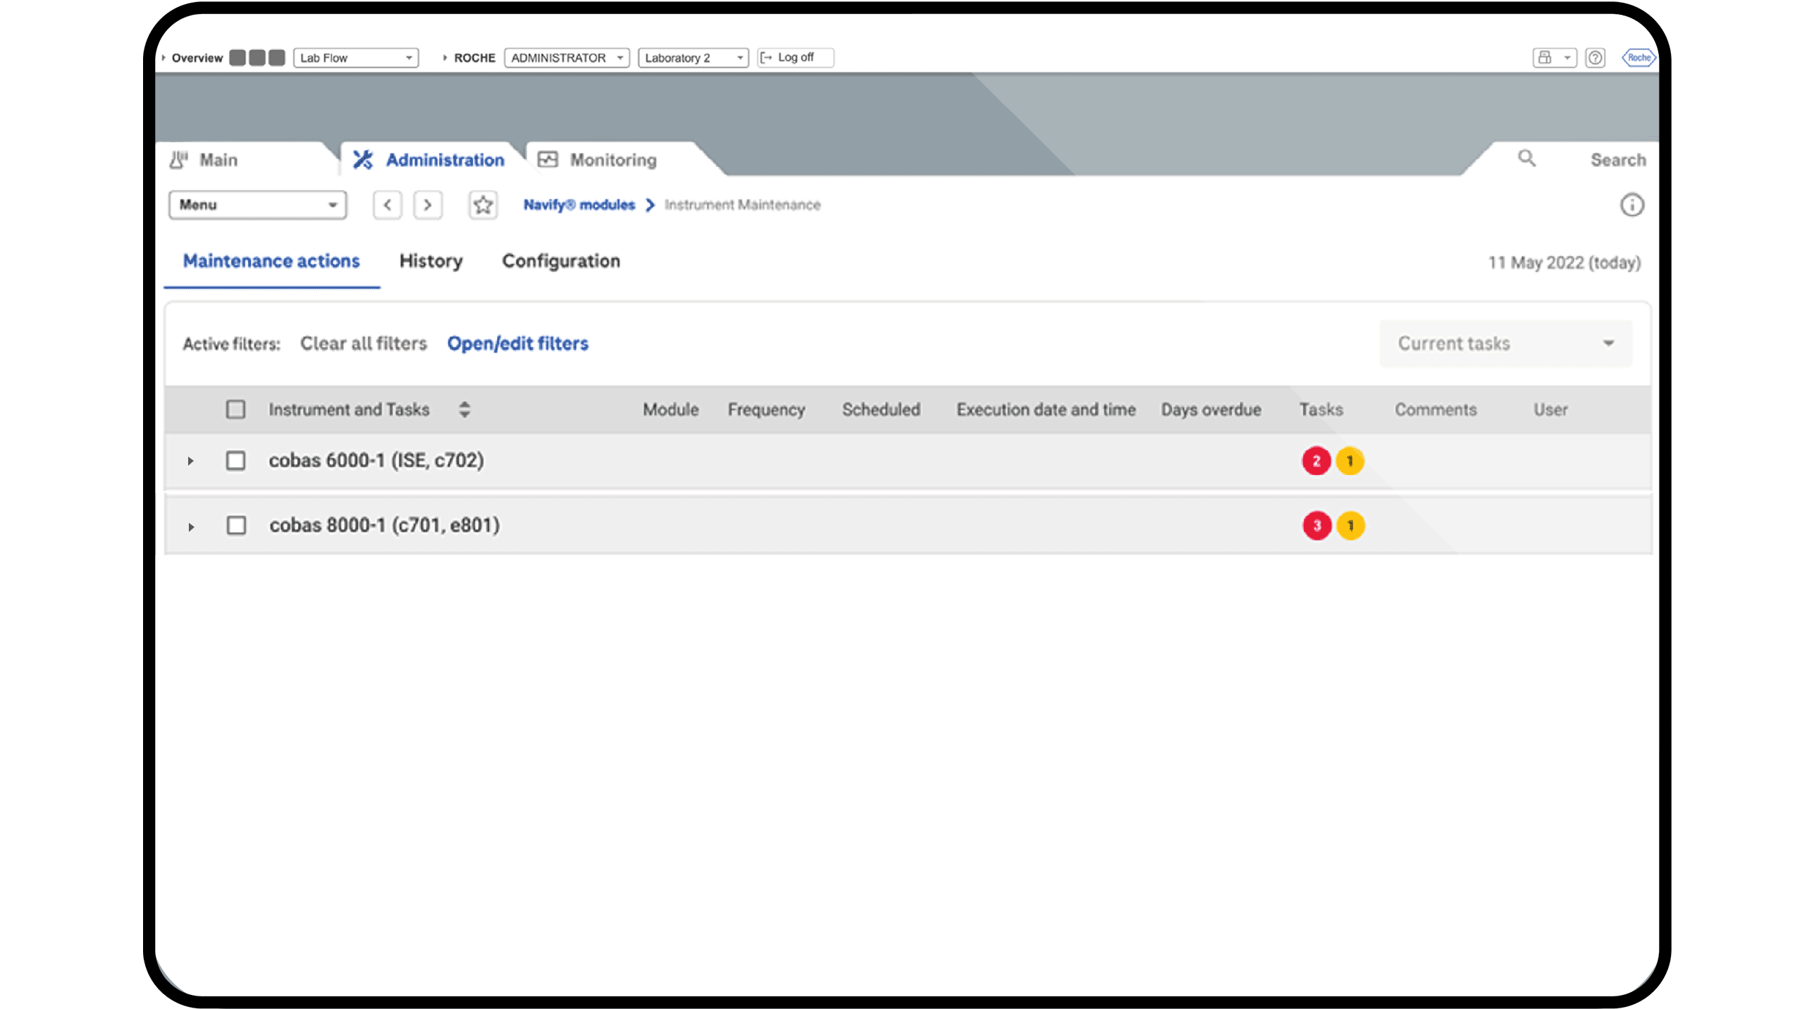
Task: Click red badge 2 on cobas 6000-1
Action: 1316,461
